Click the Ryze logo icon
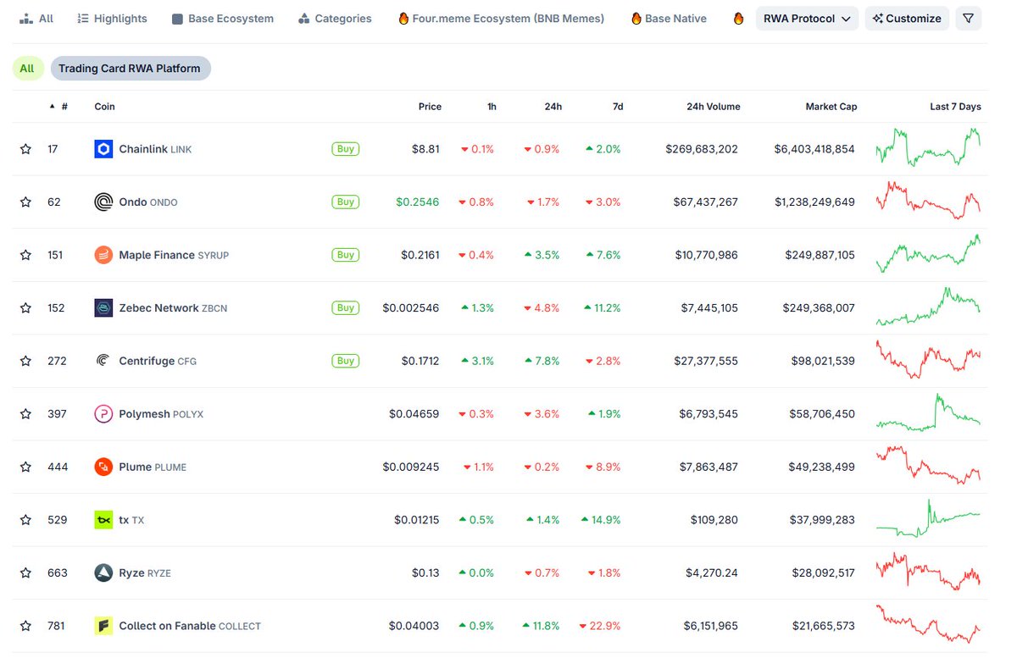 pos(103,572)
